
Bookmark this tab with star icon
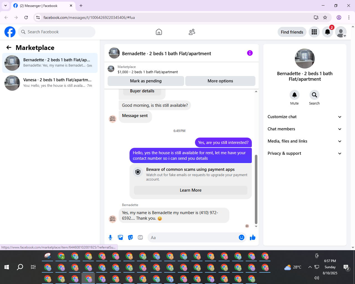click(x=325, y=17)
